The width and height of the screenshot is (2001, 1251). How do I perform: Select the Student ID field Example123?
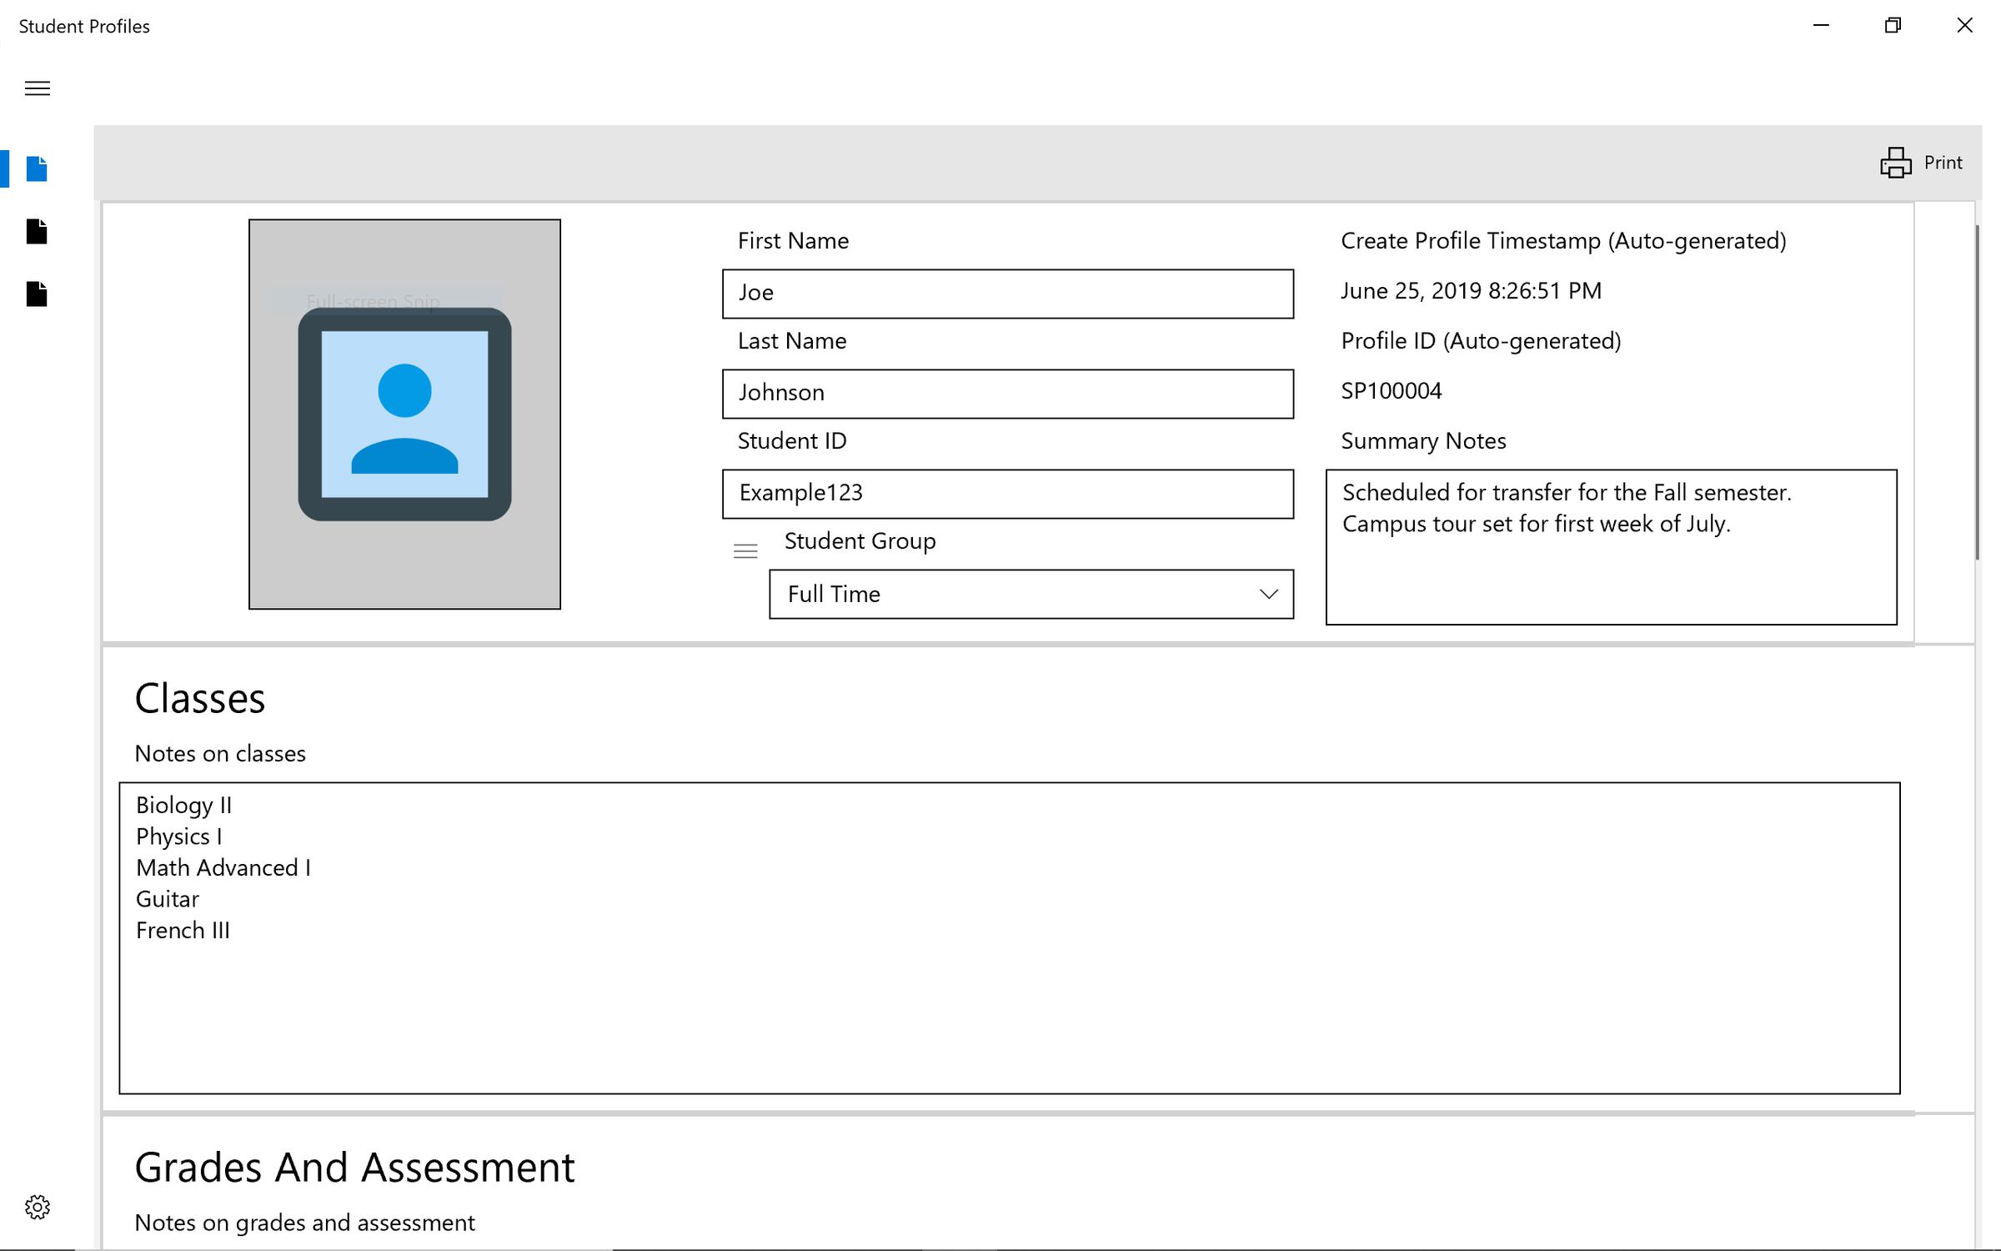tap(1006, 493)
